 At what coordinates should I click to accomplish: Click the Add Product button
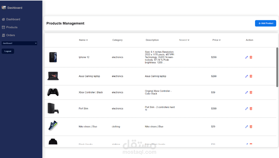pyautogui.click(x=266, y=23)
